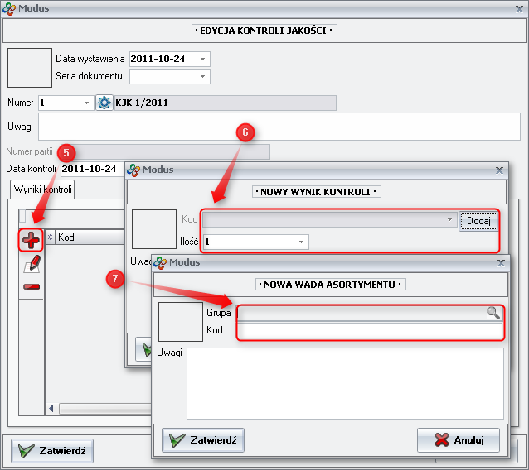Click the KJK 1/2011 document number field
529x470 pixels.
pos(225,103)
